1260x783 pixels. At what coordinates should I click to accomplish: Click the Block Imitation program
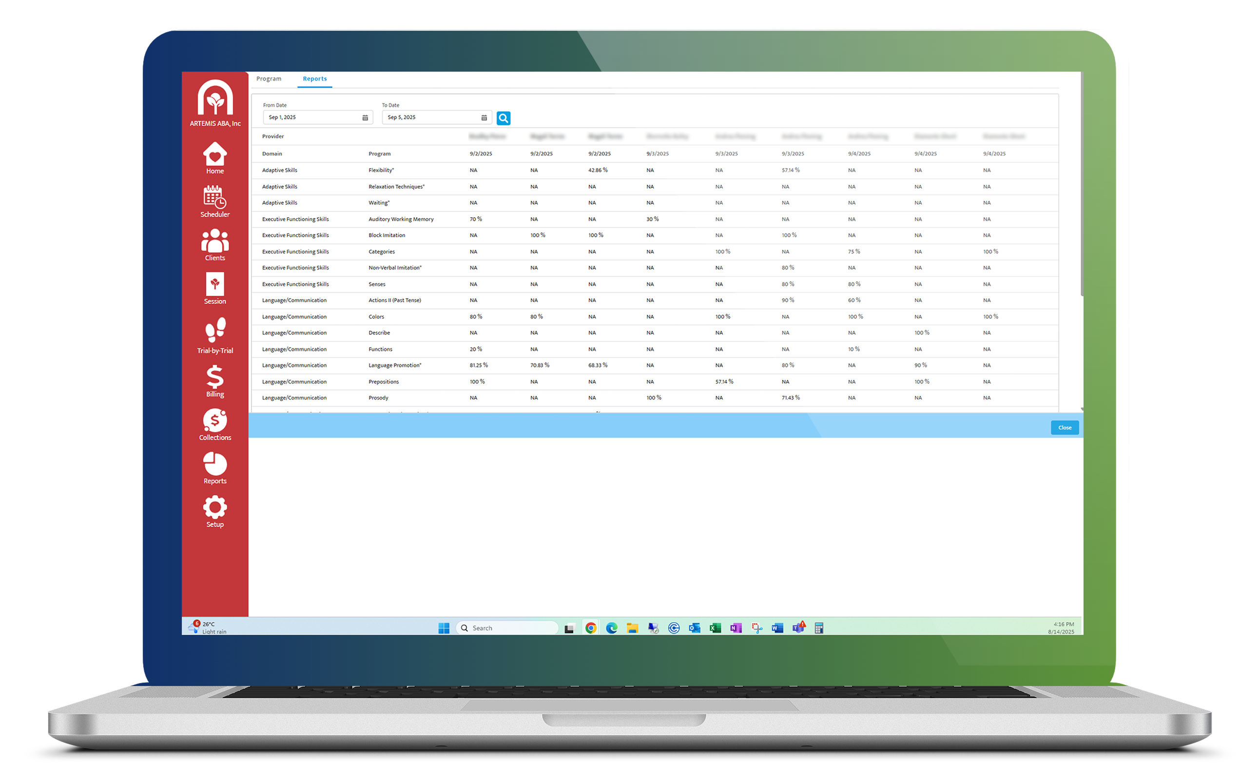(387, 236)
